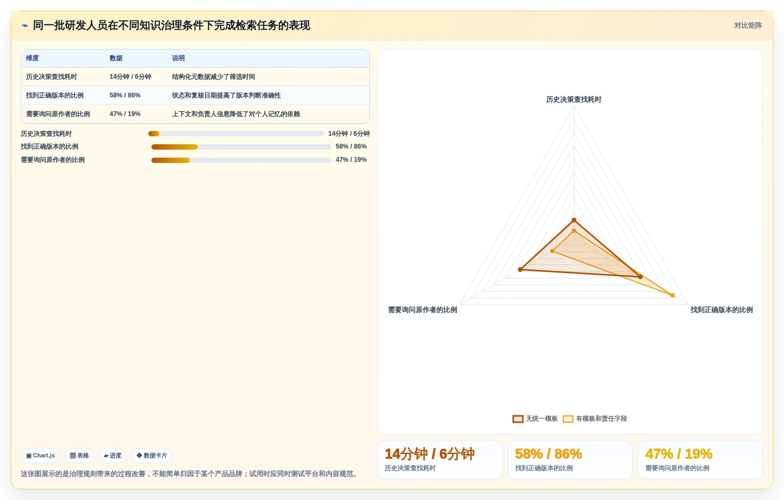784x500 pixels.
Task: Click the dark orange radar point on left
Action: point(520,269)
